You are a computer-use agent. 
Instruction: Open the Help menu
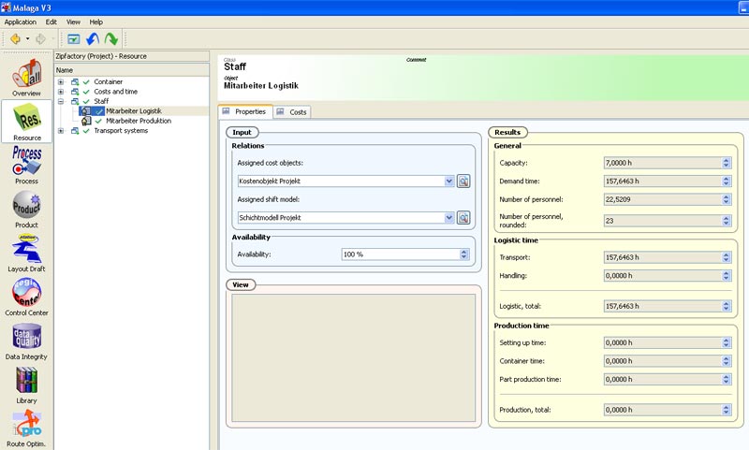pyautogui.click(x=96, y=22)
